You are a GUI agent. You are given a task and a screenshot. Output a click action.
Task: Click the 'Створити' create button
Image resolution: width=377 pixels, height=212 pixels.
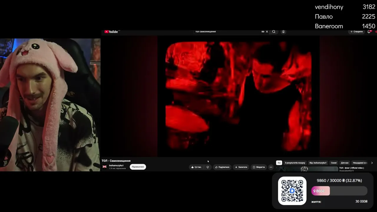tap(356, 32)
